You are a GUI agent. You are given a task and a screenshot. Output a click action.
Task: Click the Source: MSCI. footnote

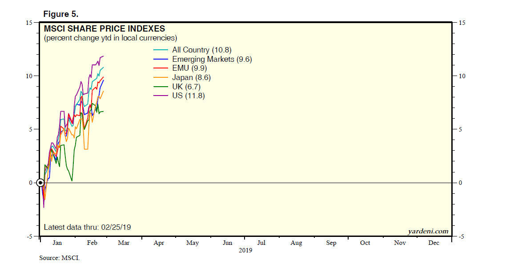60,258
